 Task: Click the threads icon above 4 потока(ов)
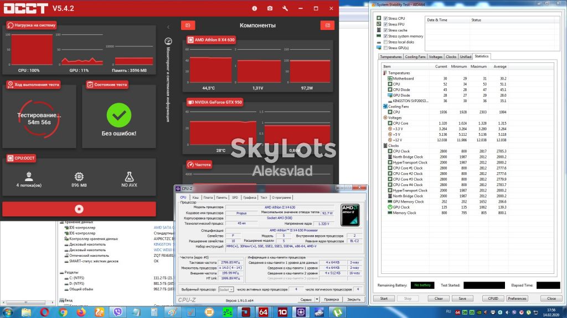[x=29, y=176]
